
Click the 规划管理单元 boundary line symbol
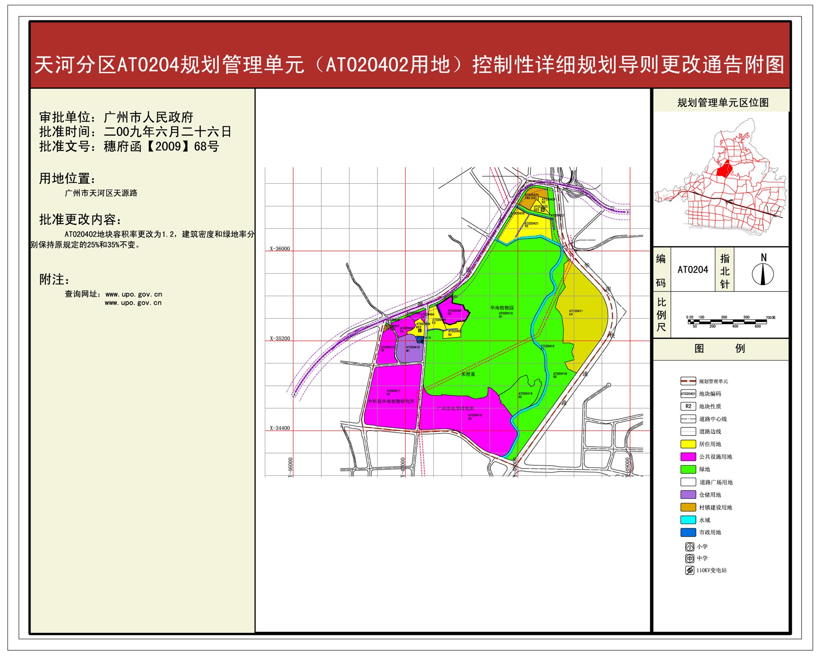pyautogui.click(x=688, y=381)
